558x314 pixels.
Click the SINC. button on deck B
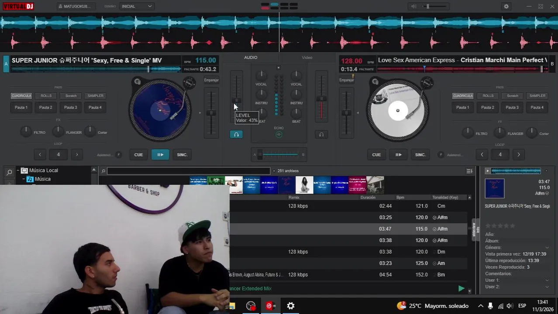coord(420,154)
